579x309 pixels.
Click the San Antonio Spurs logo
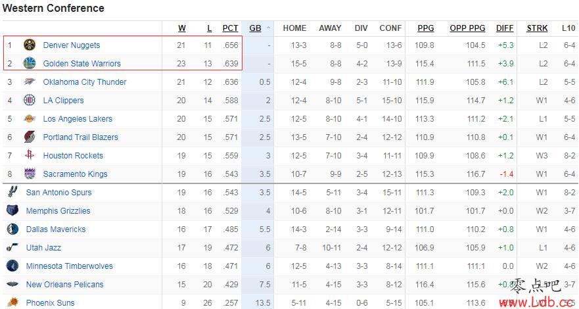click(12, 193)
